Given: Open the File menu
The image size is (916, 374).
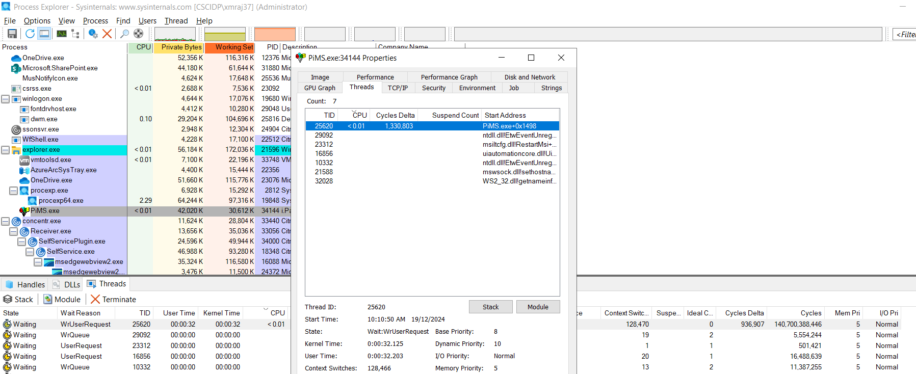Looking at the screenshot, I should pyautogui.click(x=10, y=21).
